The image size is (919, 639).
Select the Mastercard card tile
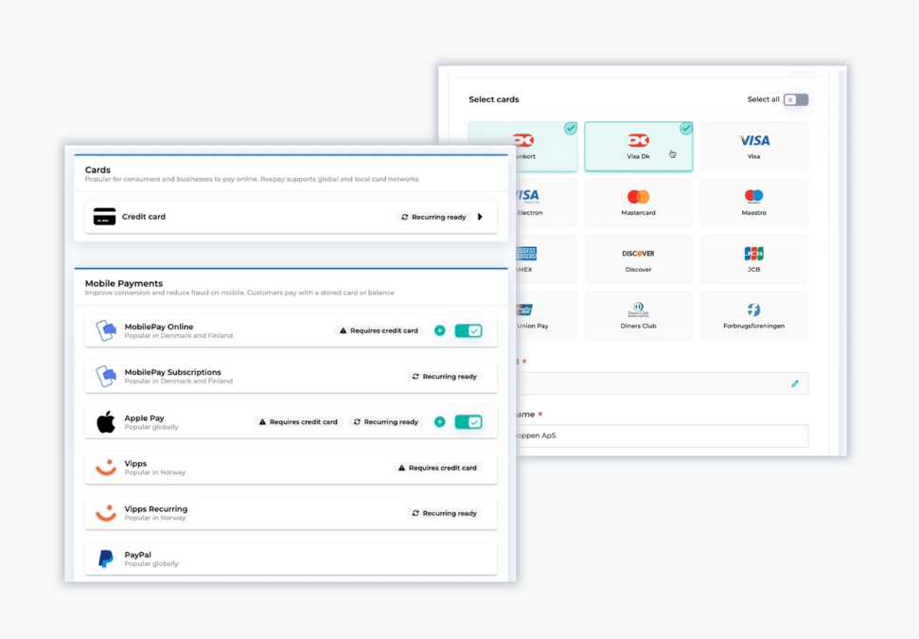tap(638, 203)
